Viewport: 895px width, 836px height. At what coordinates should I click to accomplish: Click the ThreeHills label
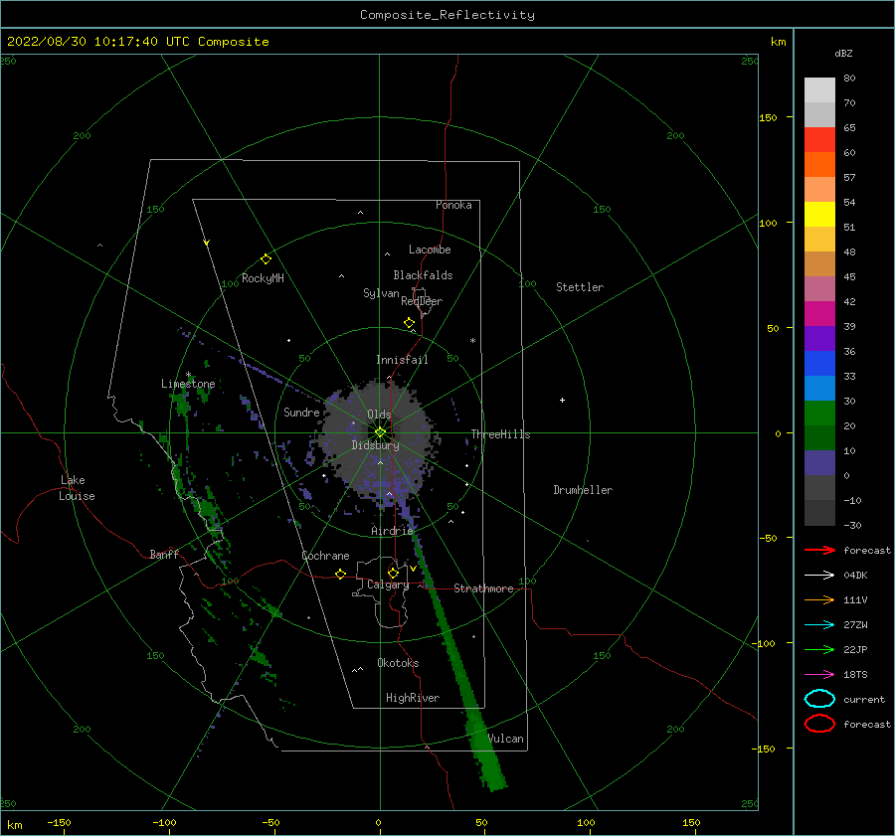[500, 434]
